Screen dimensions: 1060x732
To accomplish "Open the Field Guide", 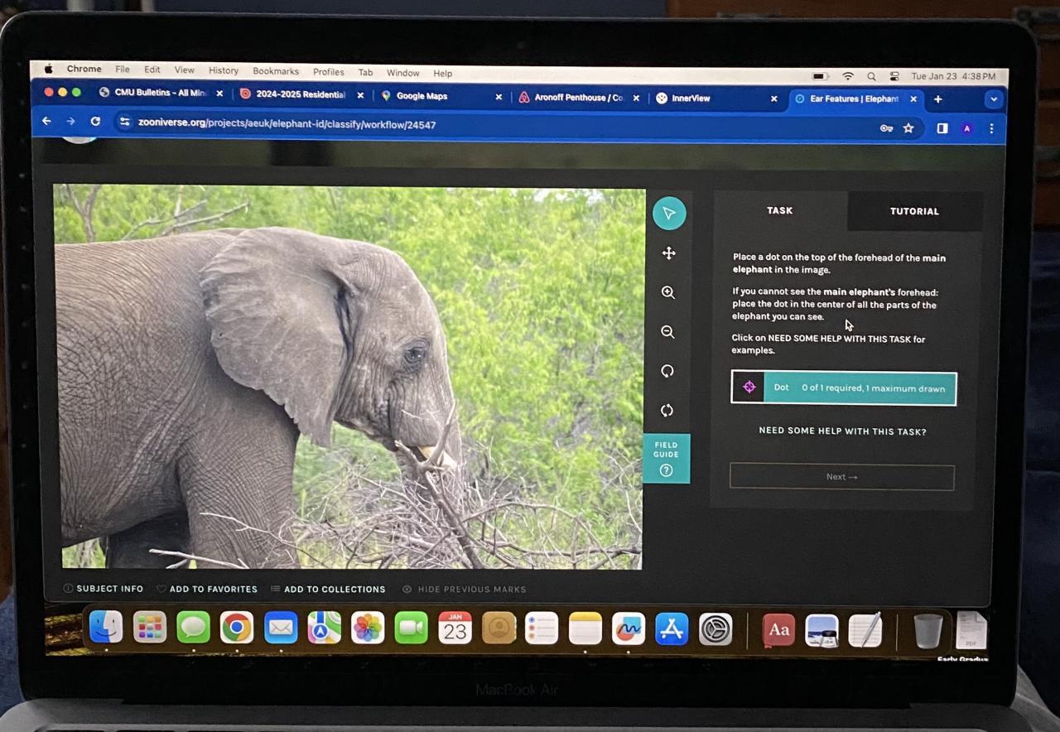I will 666,458.
